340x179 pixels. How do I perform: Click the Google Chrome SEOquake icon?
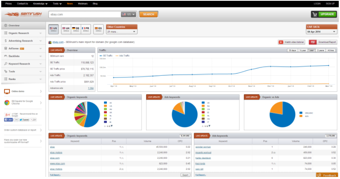pyautogui.click(x=7, y=103)
